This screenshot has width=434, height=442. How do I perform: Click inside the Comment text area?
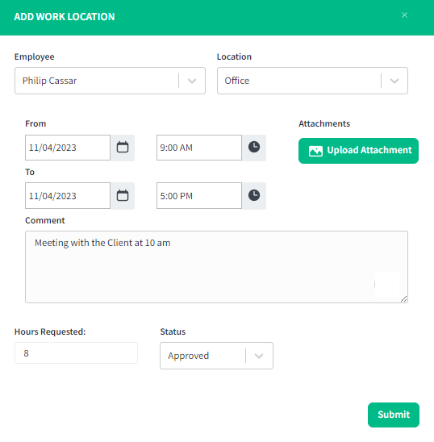(x=216, y=267)
